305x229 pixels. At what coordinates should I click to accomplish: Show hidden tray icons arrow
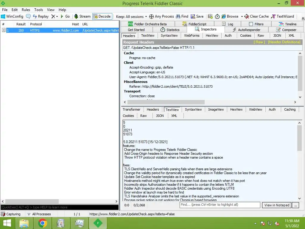pos(255,223)
